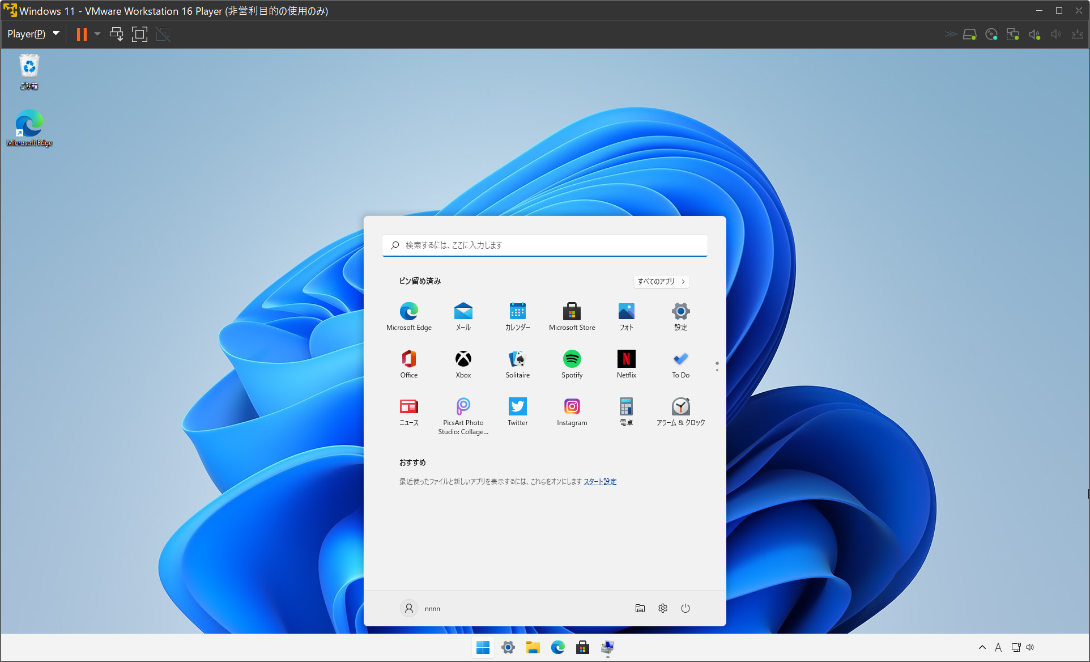This screenshot has height=662, width=1090.
Task: Click the VMware pause virtual machine button
Action: tap(82, 34)
